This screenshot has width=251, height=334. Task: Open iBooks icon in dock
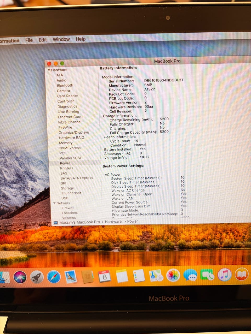tap(242, 274)
